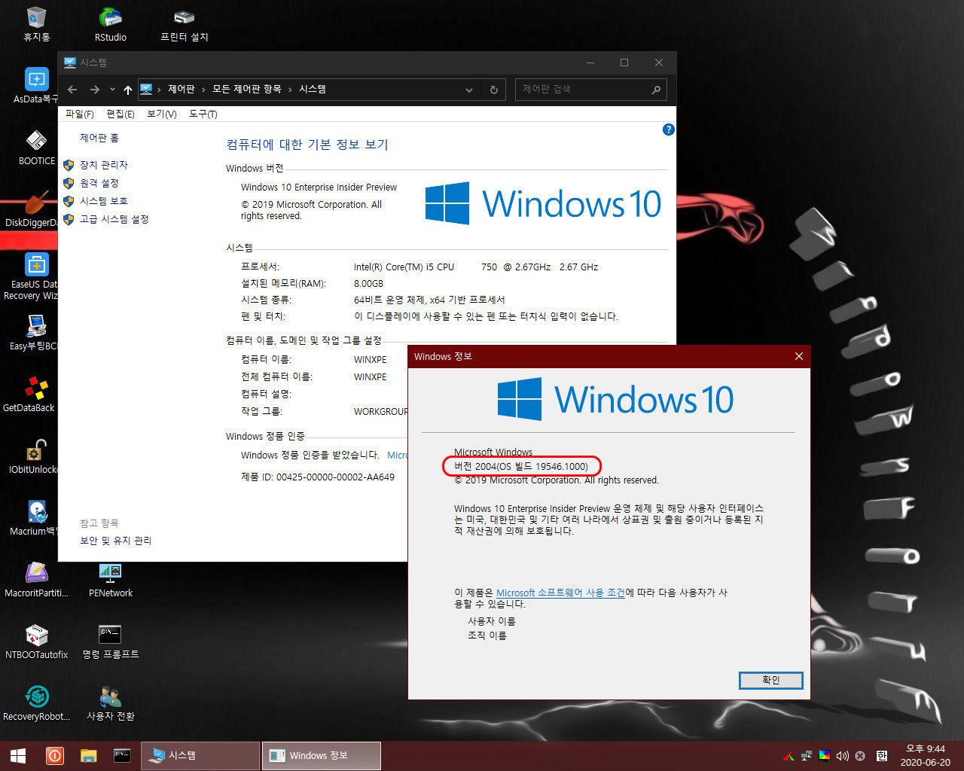This screenshot has height=771, width=964.
Task: Open MacroritPartition desktop shortcut
Action: pyautogui.click(x=36, y=580)
